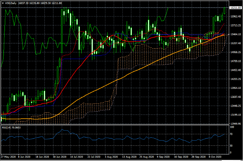Click the OHLC values 16037.30 16226.80 16029.30 16211.80

40,3
